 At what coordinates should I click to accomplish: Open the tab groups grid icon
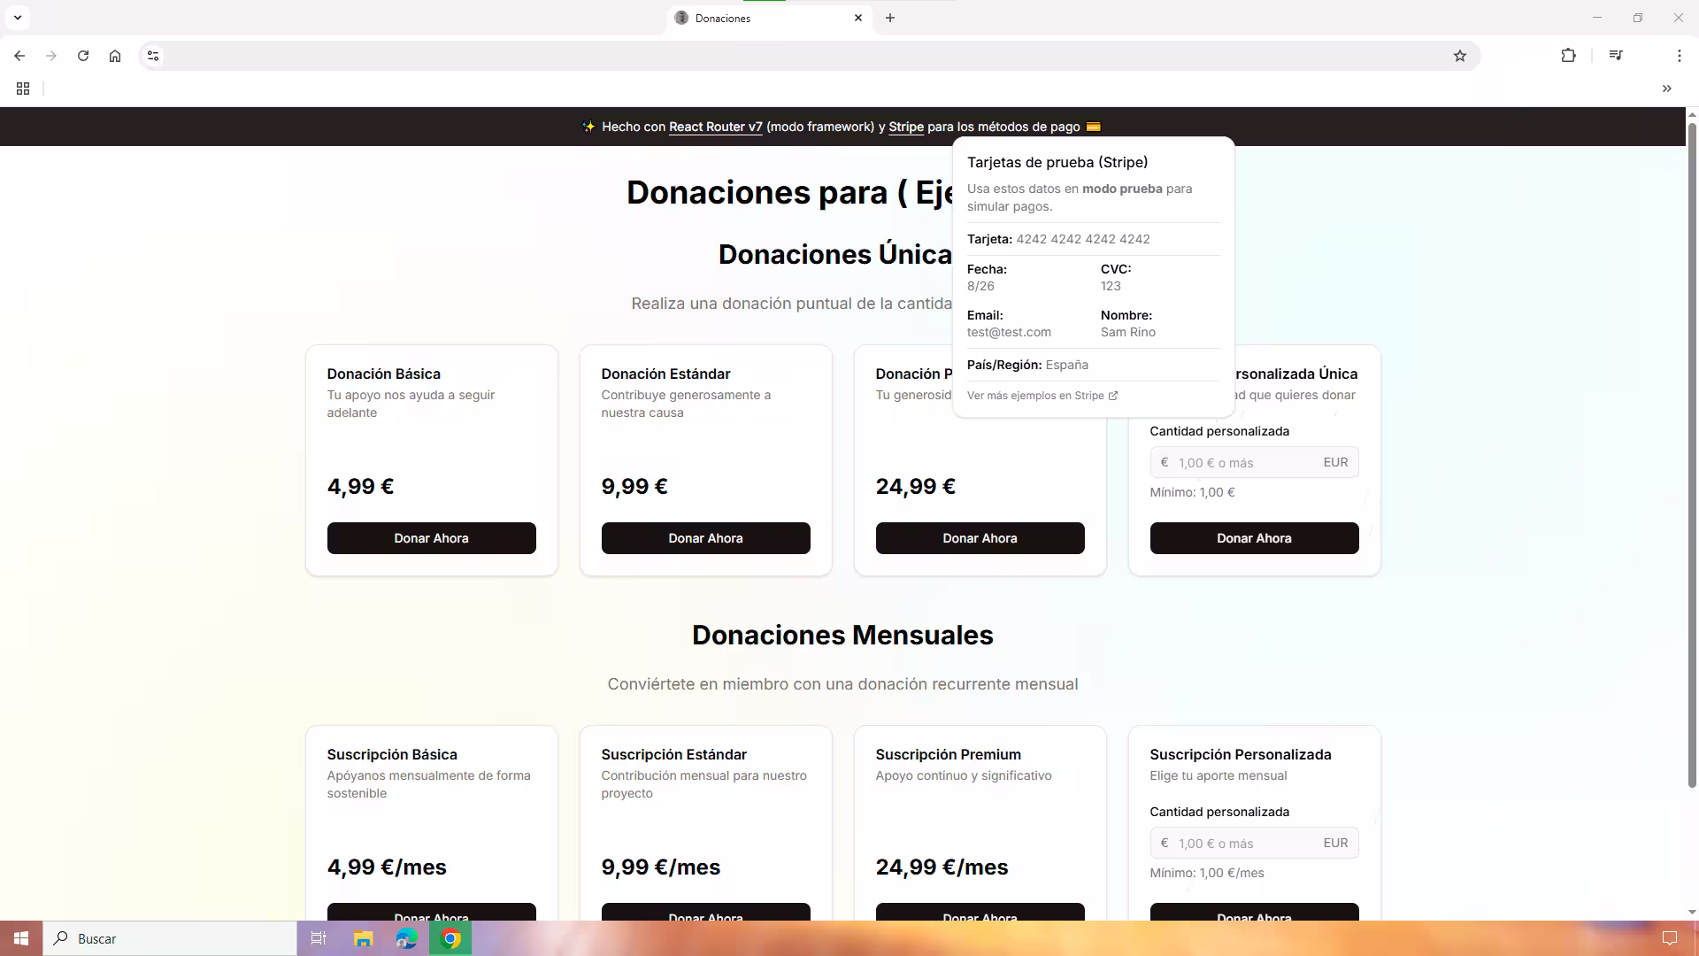pyautogui.click(x=23, y=89)
